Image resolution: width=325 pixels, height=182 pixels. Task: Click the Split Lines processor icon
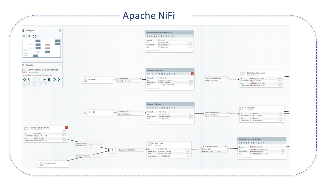pos(150,144)
